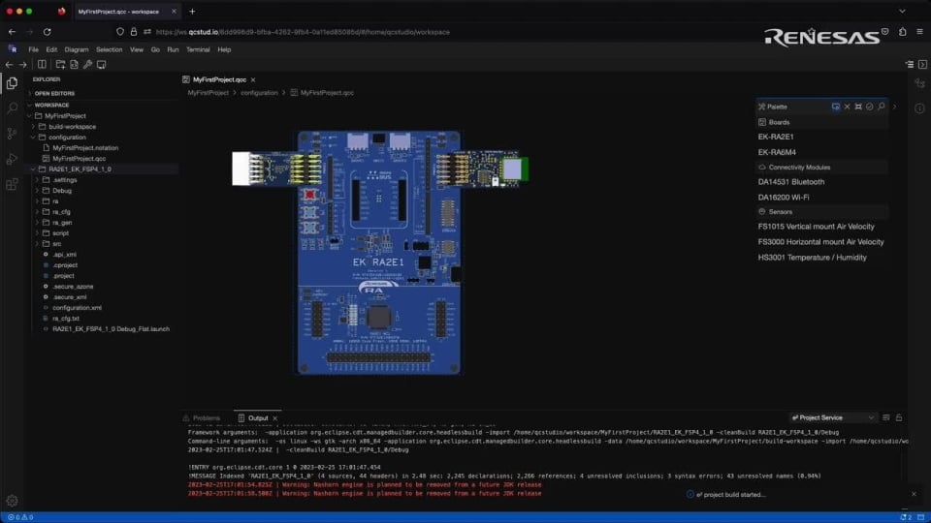Collapse the RA2E1_EK_FSP4_1_0 folder
The image size is (931, 523).
pos(80,169)
